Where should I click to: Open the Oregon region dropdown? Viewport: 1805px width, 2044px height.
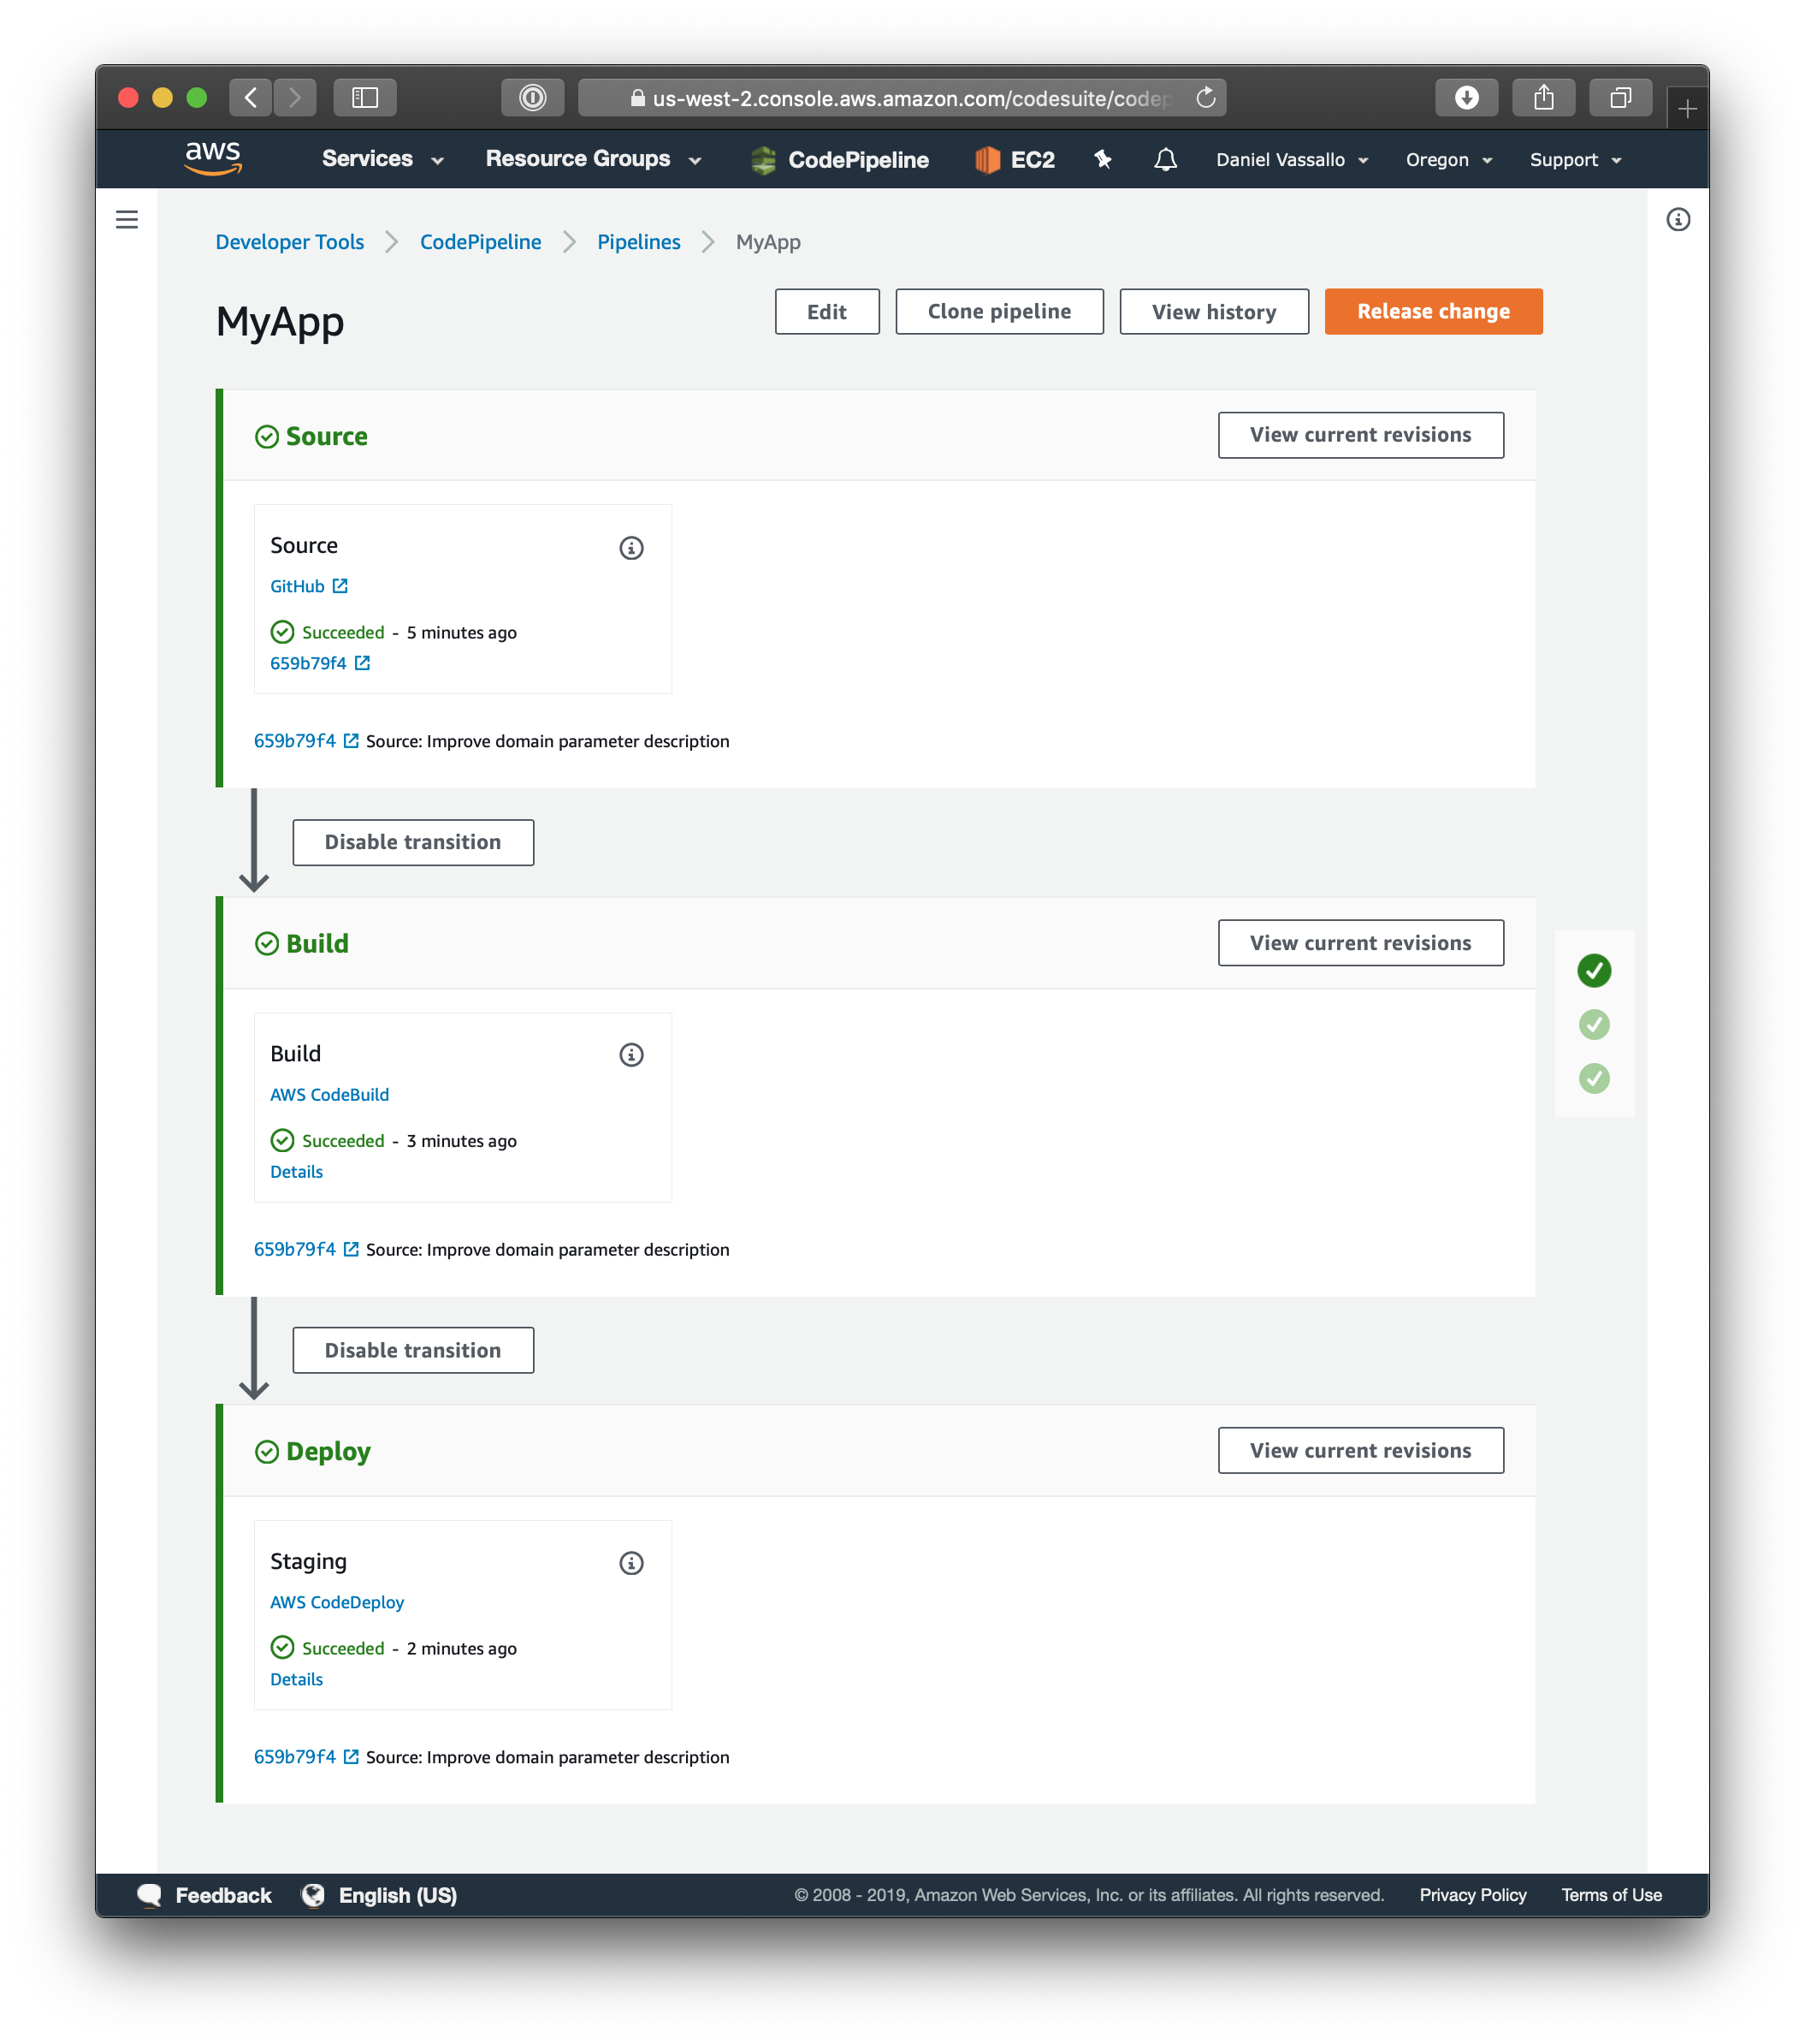tap(1448, 160)
